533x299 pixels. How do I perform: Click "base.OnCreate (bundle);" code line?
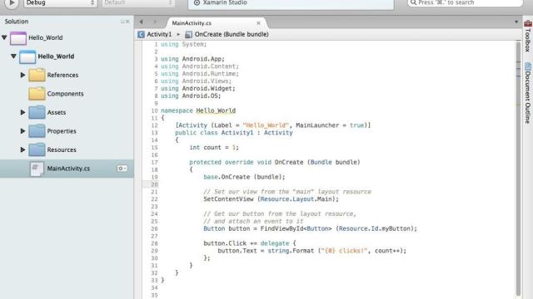[x=244, y=177]
